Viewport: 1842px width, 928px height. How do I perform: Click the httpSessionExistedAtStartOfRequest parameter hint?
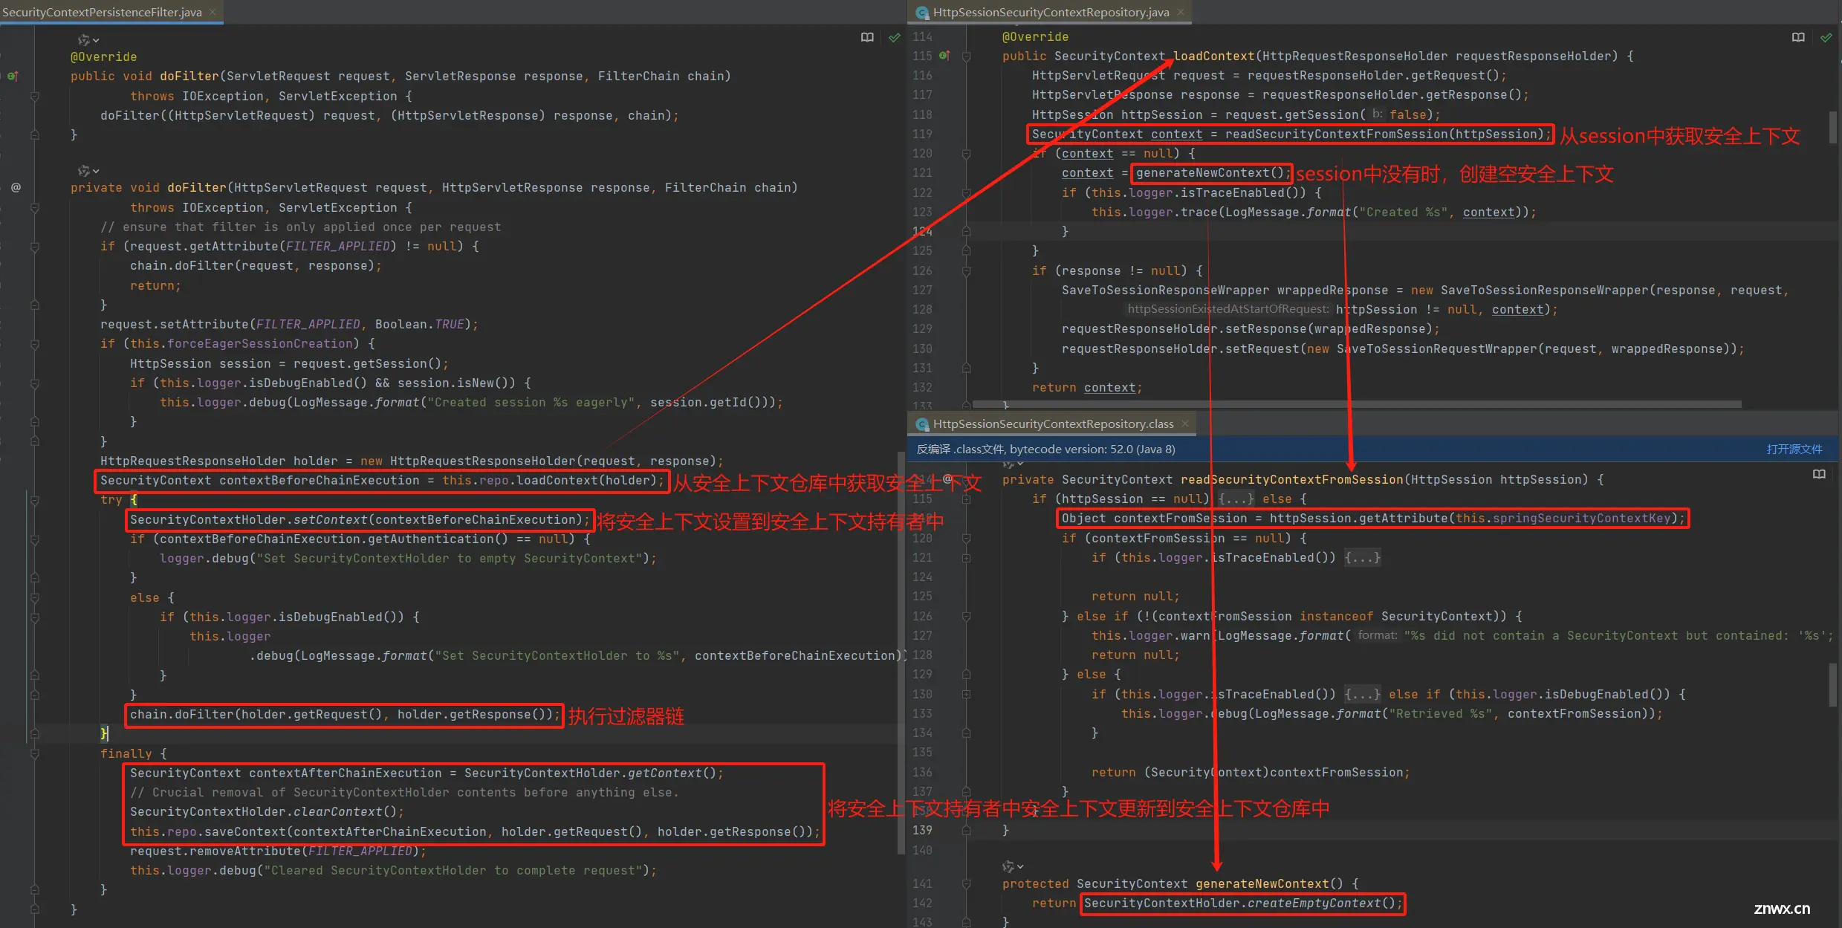[x=1228, y=309]
